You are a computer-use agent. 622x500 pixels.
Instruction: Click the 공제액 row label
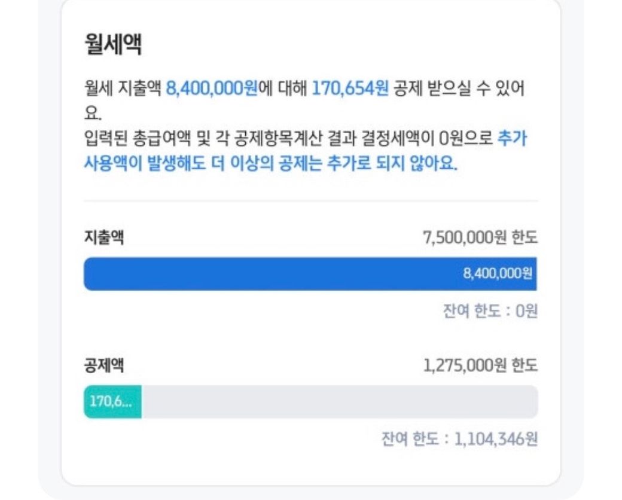(x=103, y=365)
